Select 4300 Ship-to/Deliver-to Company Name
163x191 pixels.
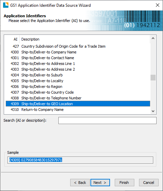click(x=78, y=52)
